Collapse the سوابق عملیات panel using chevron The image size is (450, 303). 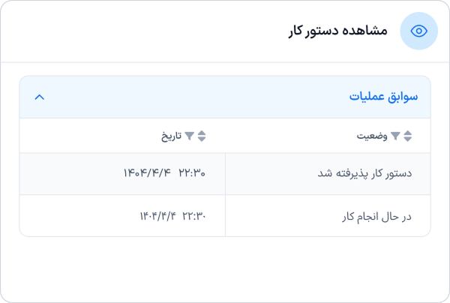point(40,97)
